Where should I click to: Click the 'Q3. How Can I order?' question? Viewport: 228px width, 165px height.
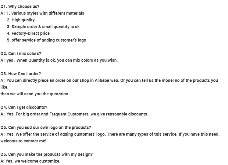point(20,74)
